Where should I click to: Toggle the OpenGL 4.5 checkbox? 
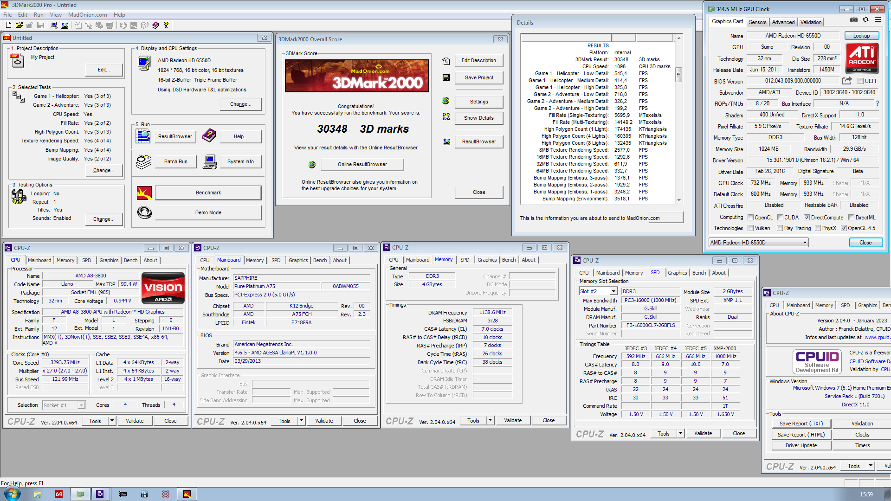click(844, 228)
